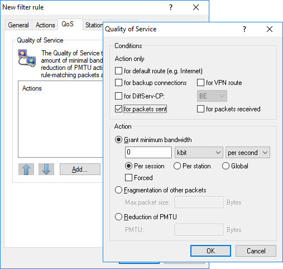
Task: Confirm with the OK button
Action: [x=210, y=251]
